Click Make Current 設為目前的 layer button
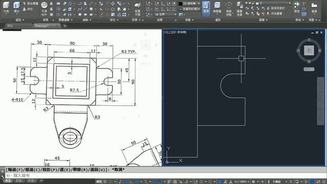 [x=276, y=8]
